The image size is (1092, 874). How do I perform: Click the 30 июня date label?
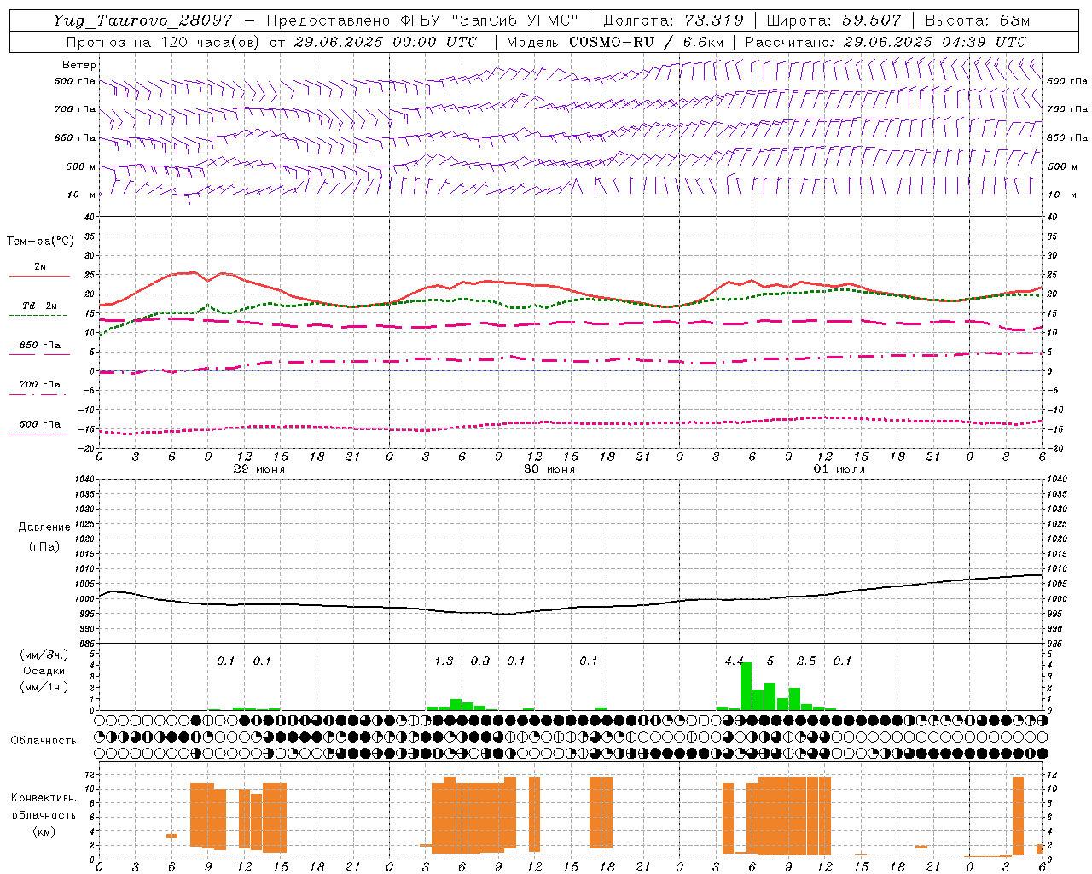click(549, 469)
